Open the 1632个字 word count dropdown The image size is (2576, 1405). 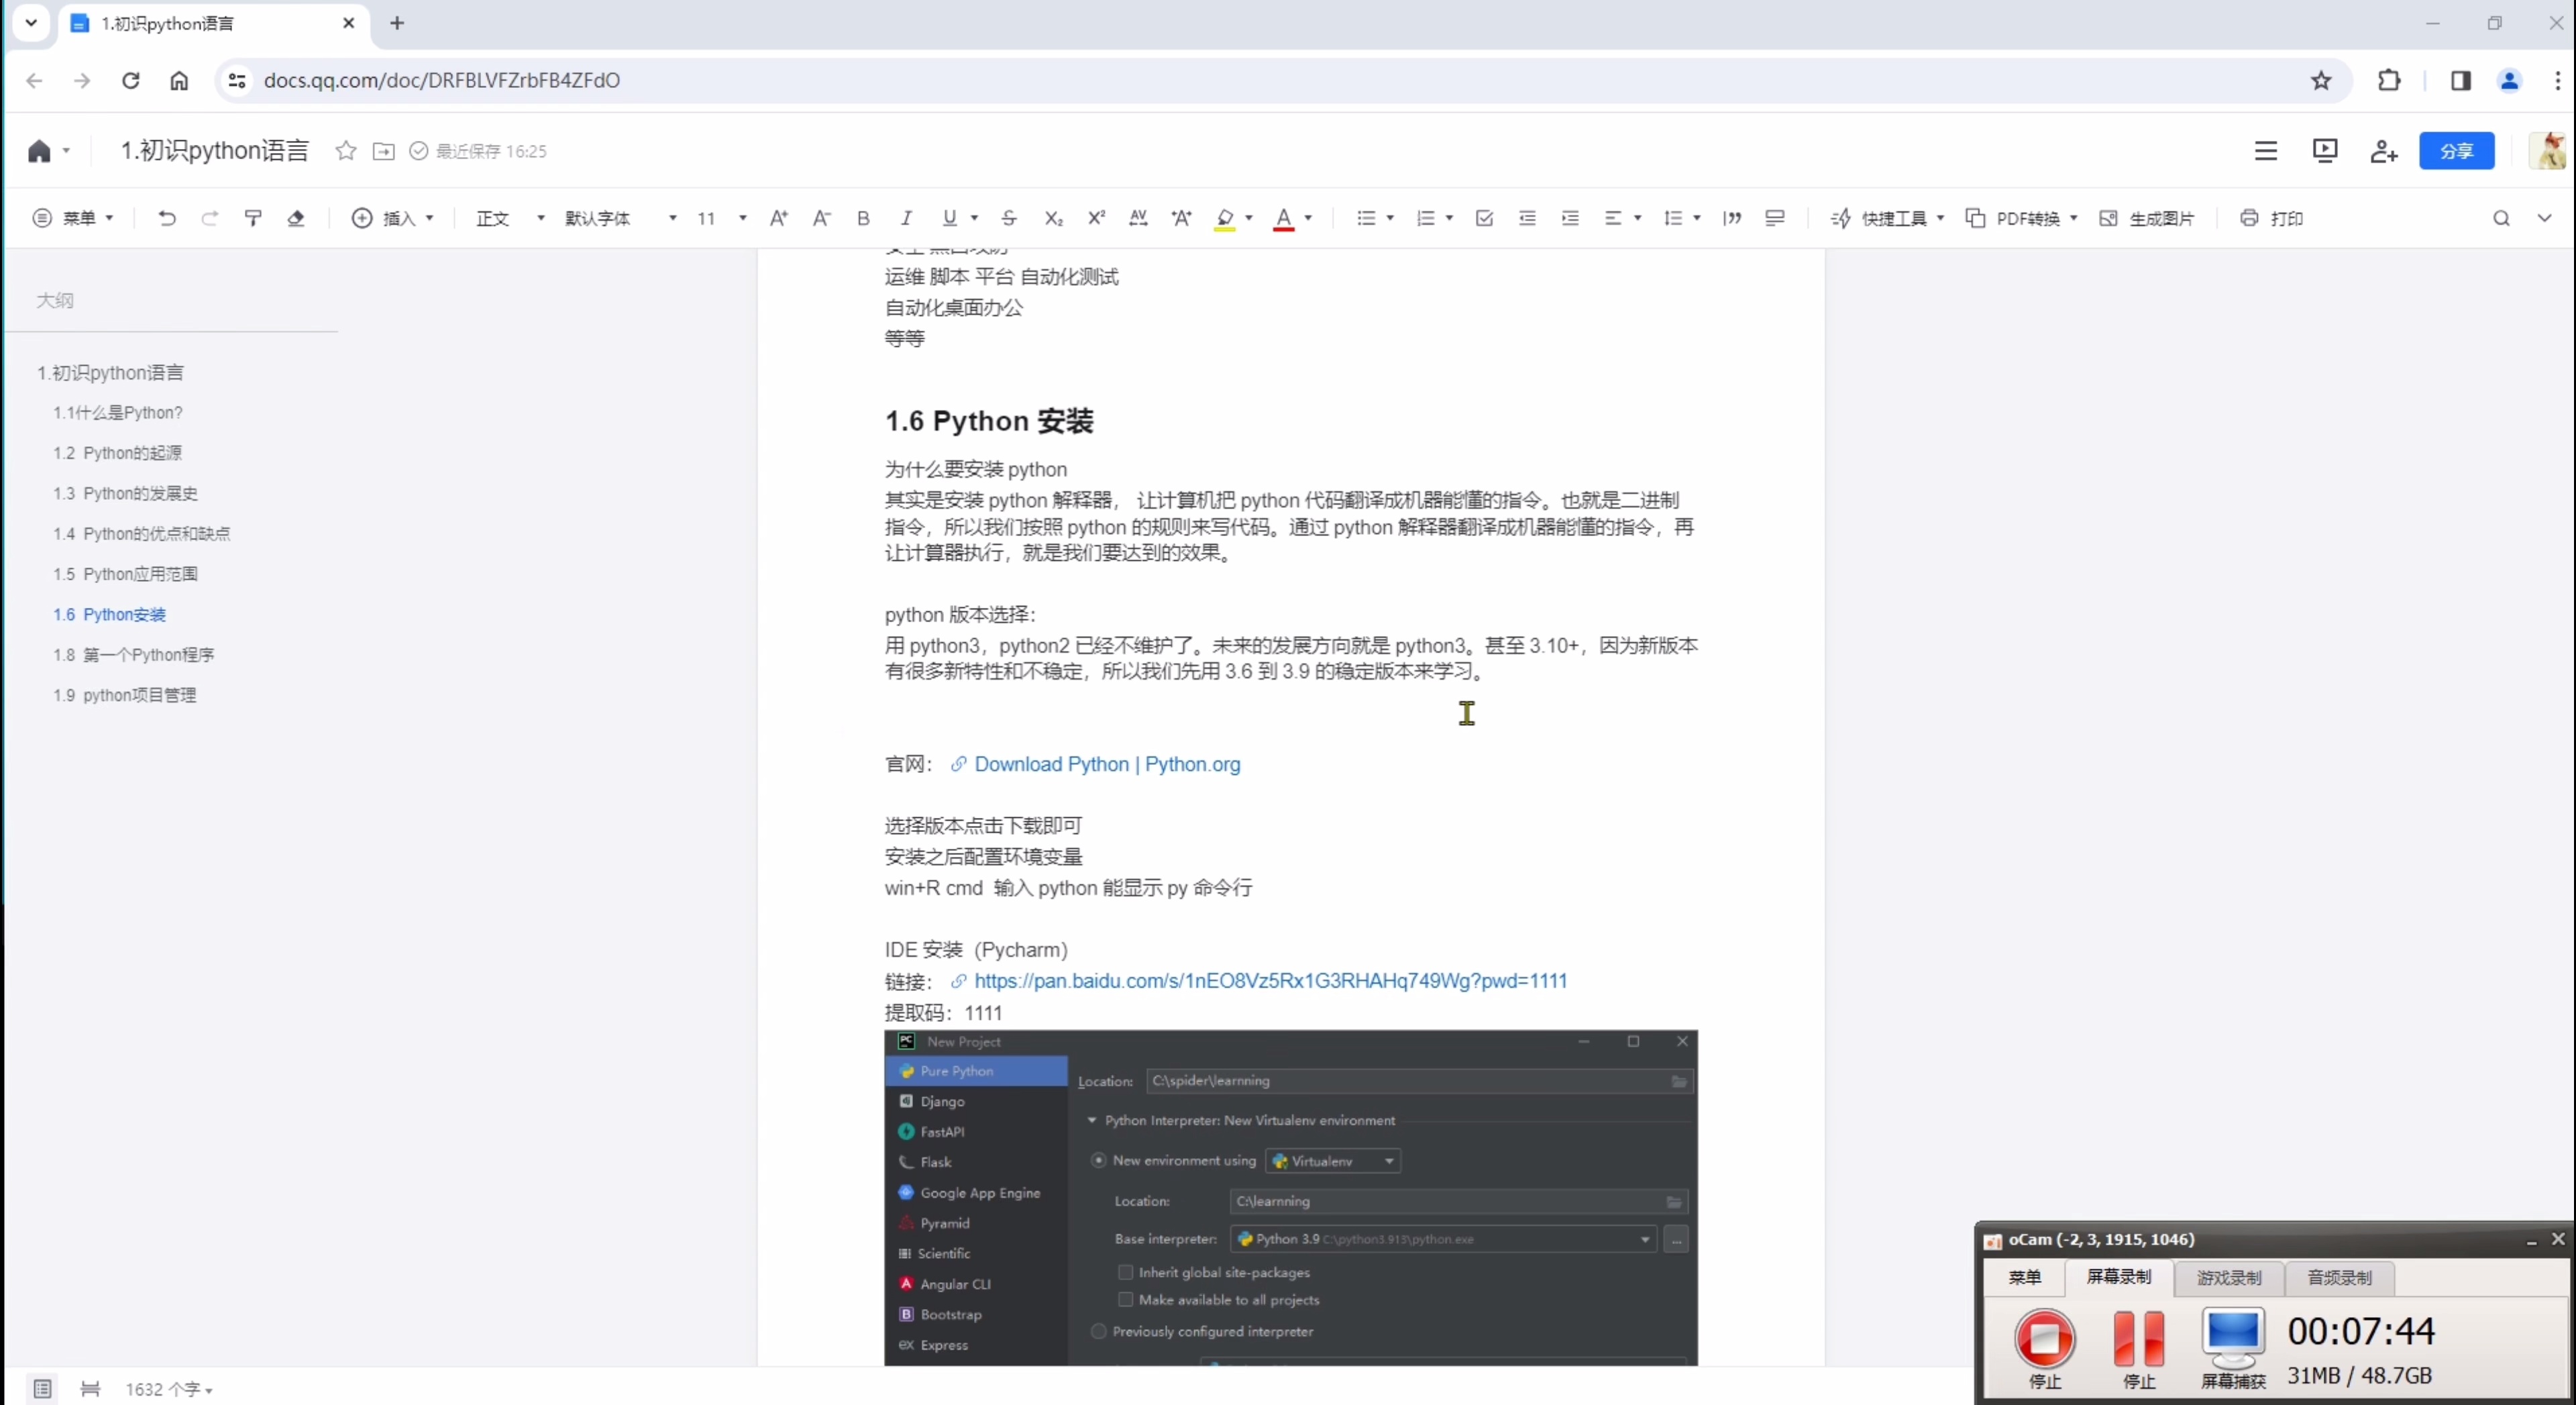coord(170,1389)
